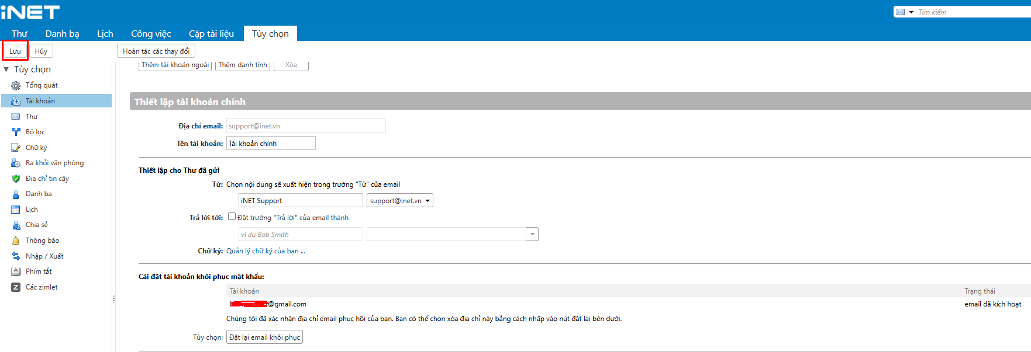Image resolution: width=1031 pixels, height=352 pixels.
Task: Click the Hủy cancel button
Action: [41, 51]
